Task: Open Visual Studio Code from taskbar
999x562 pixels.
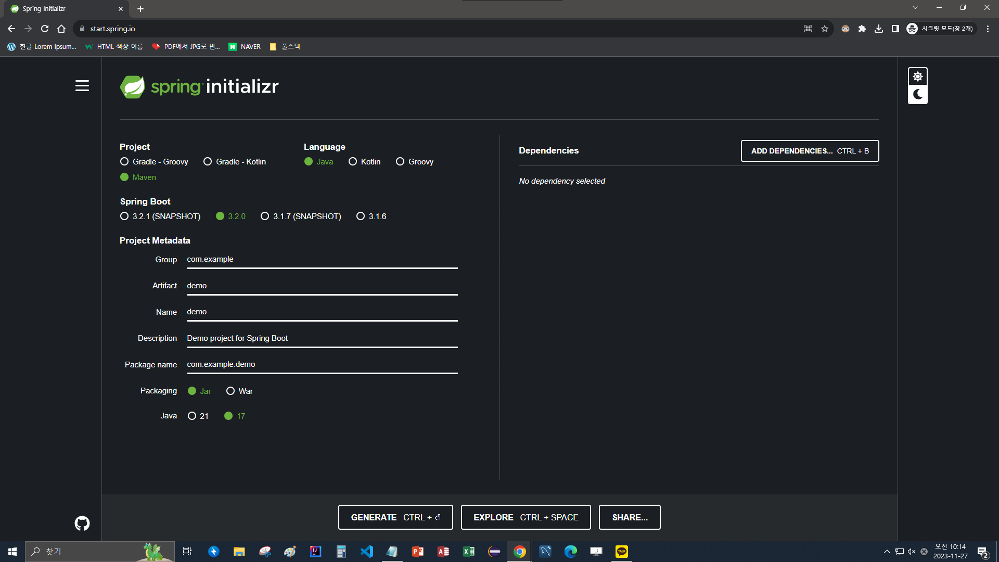Action: pyautogui.click(x=367, y=552)
